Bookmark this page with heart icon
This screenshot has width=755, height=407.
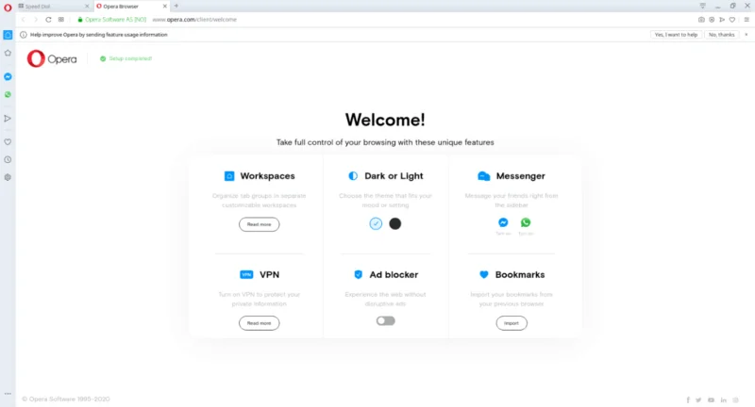pos(732,20)
